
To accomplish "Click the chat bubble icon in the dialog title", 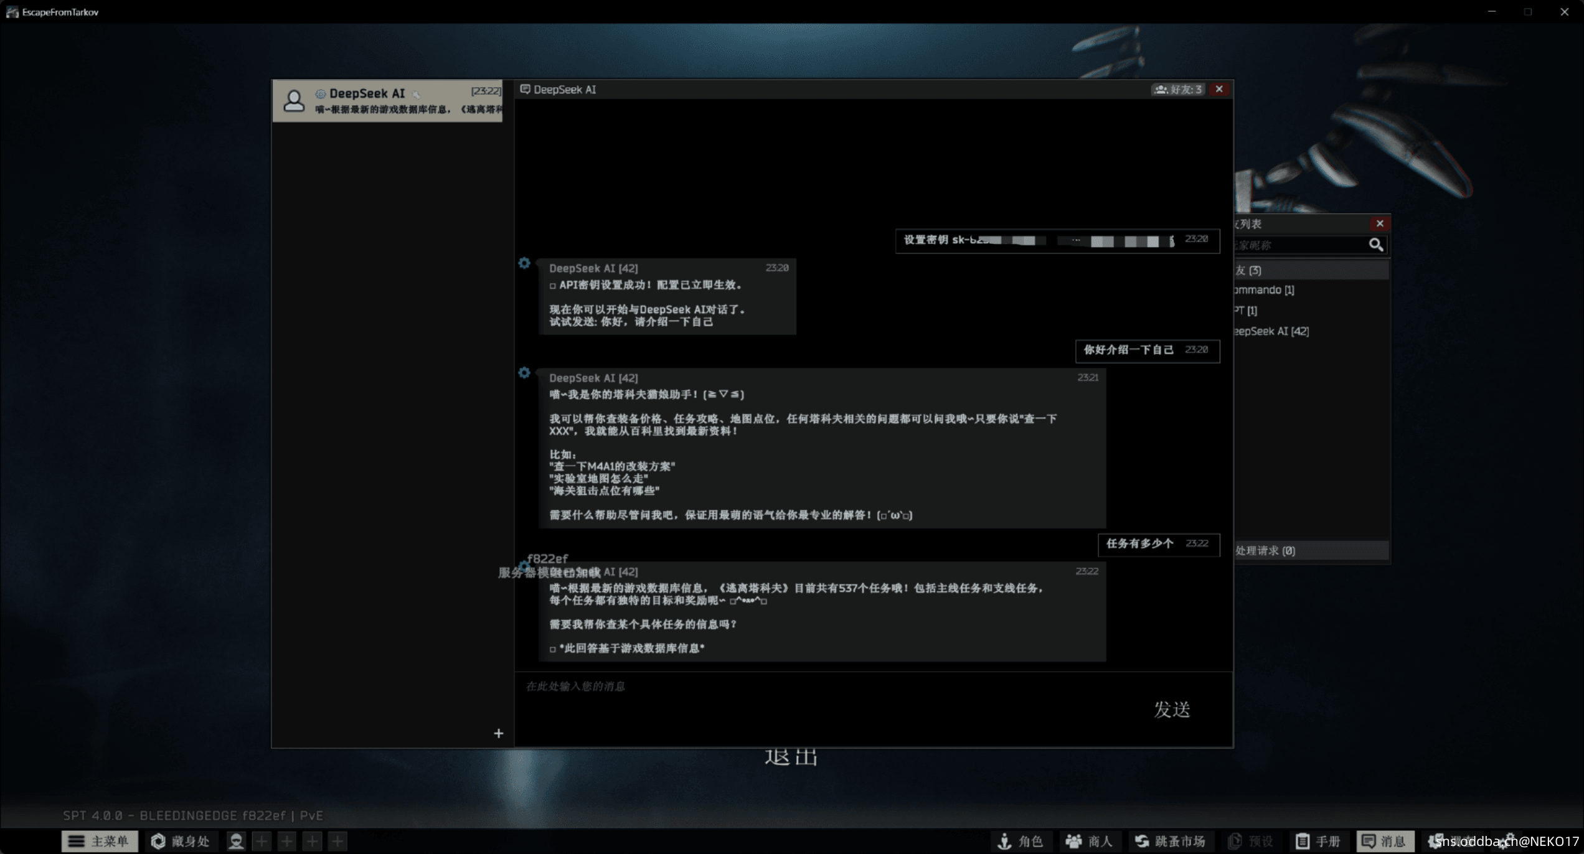I will (525, 89).
